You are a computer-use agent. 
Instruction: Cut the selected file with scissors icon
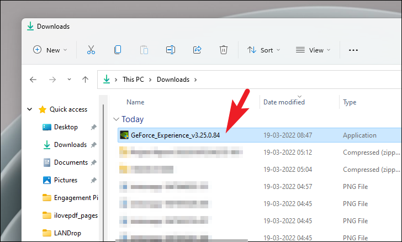91,50
